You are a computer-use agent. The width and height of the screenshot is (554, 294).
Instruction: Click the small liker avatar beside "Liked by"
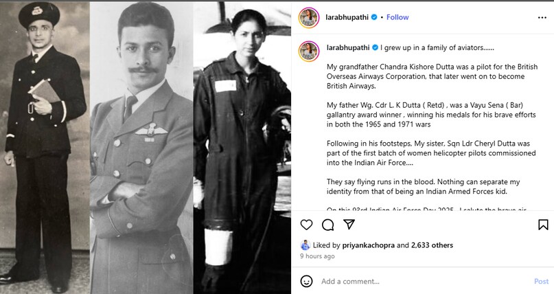(x=305, y=245)
